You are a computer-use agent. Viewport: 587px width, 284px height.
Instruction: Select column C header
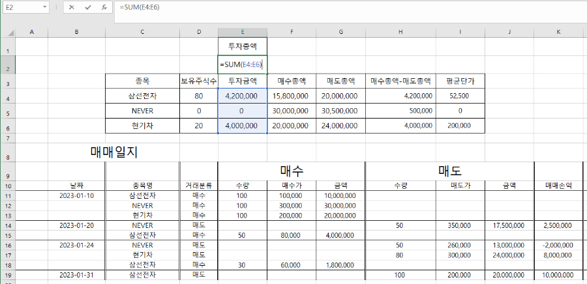[142, 33]
